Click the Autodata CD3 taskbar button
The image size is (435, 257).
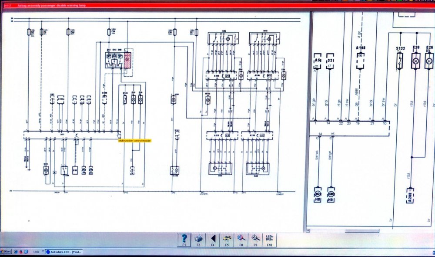coord(64,252)
